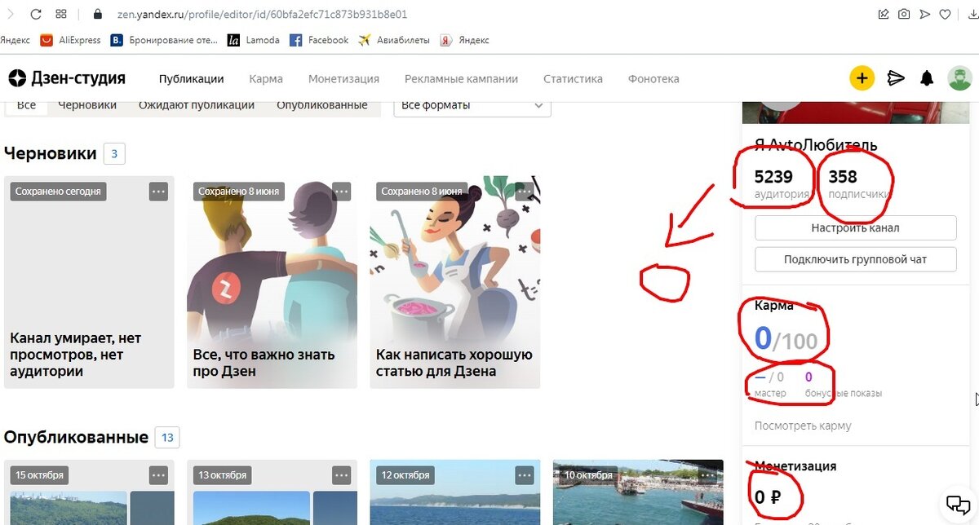Open options menu on the Канал умирает draft
Viewport: 979px width, 525px height.
(x=158, y=191)
